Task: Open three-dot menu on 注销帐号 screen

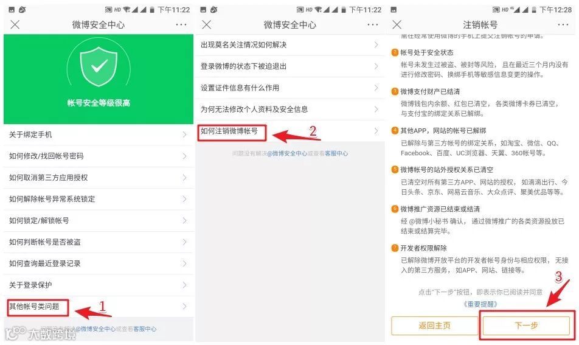Action: tap(563, 25)
